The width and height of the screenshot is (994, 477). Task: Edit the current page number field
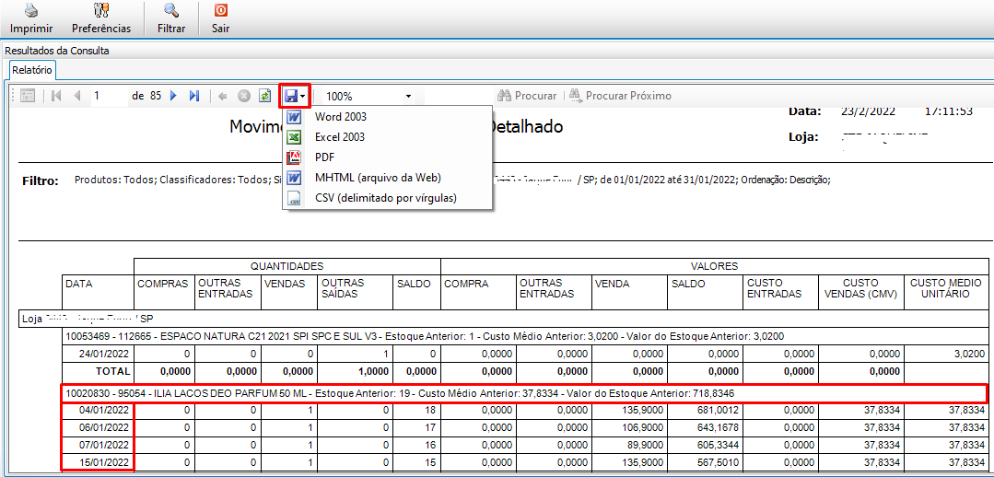[x=109, y=97]
